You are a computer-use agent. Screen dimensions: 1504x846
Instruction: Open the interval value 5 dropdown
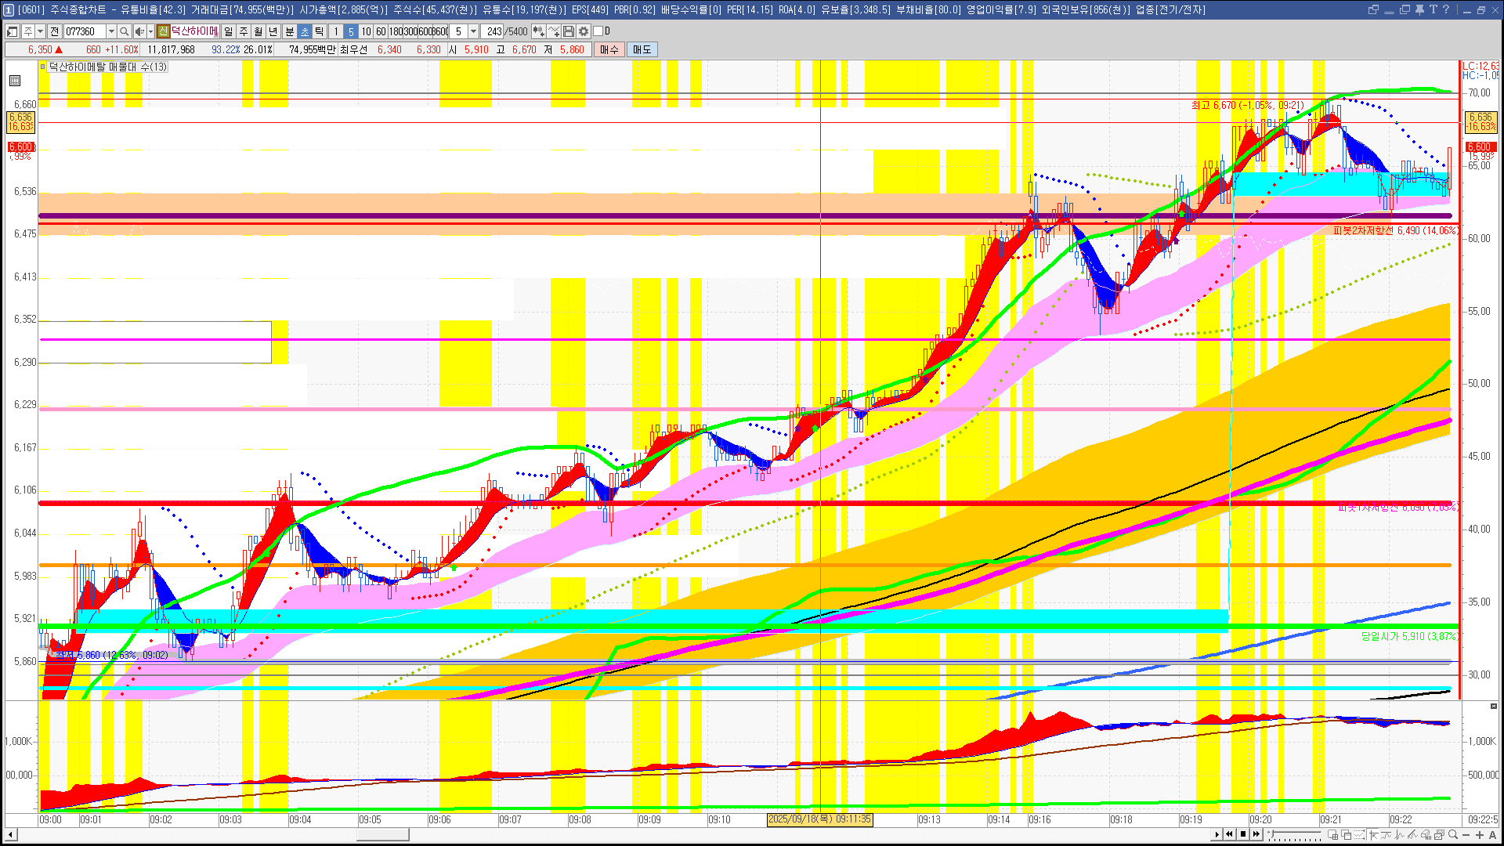(x=473, y=31)
